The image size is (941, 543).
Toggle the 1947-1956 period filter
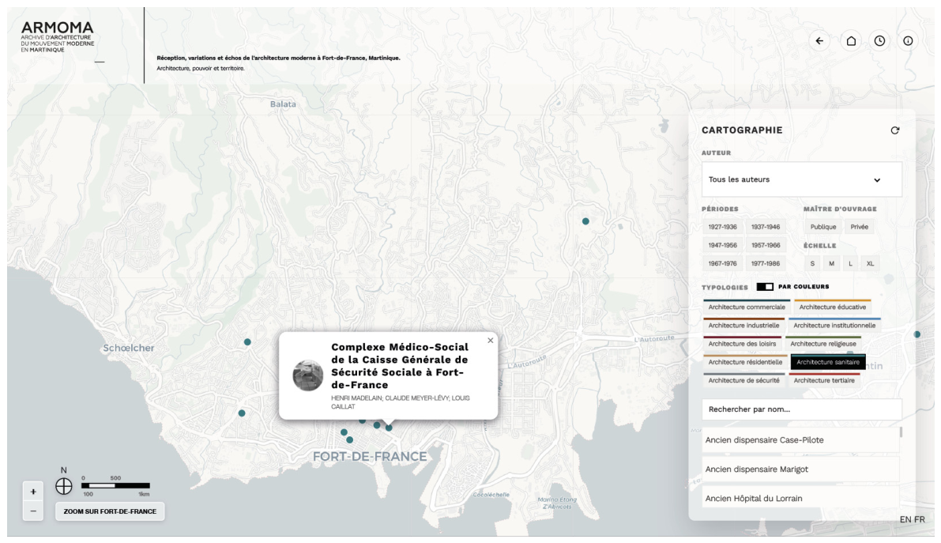coord(722,245)
